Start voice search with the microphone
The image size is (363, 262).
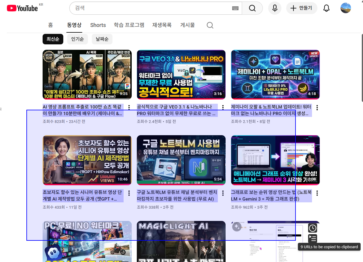click(x=274, y=8)
